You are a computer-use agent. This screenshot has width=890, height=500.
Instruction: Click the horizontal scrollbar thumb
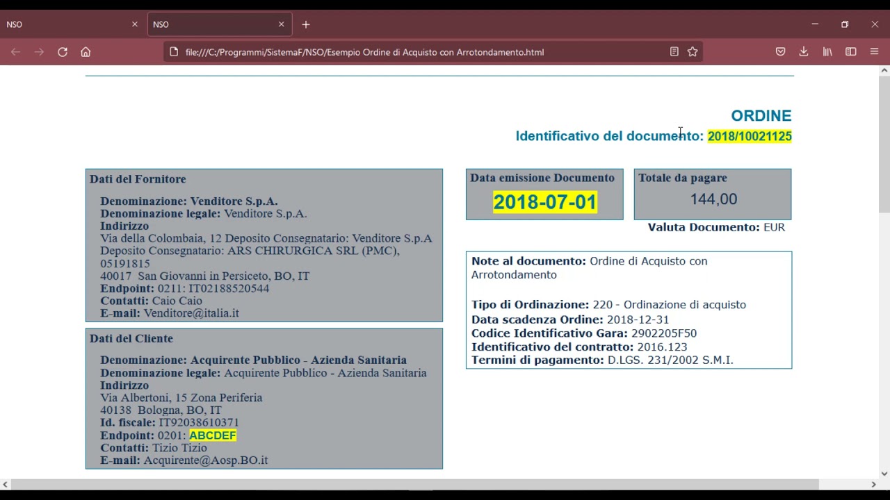click(415, 484)
